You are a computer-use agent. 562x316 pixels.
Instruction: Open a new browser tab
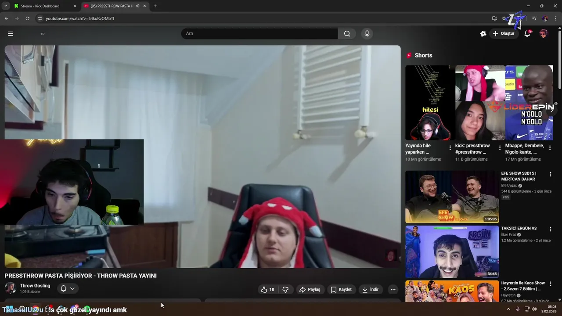[x=155, y=6]
